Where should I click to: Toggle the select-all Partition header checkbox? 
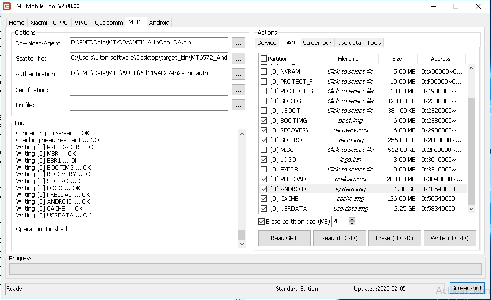(264, 59)
